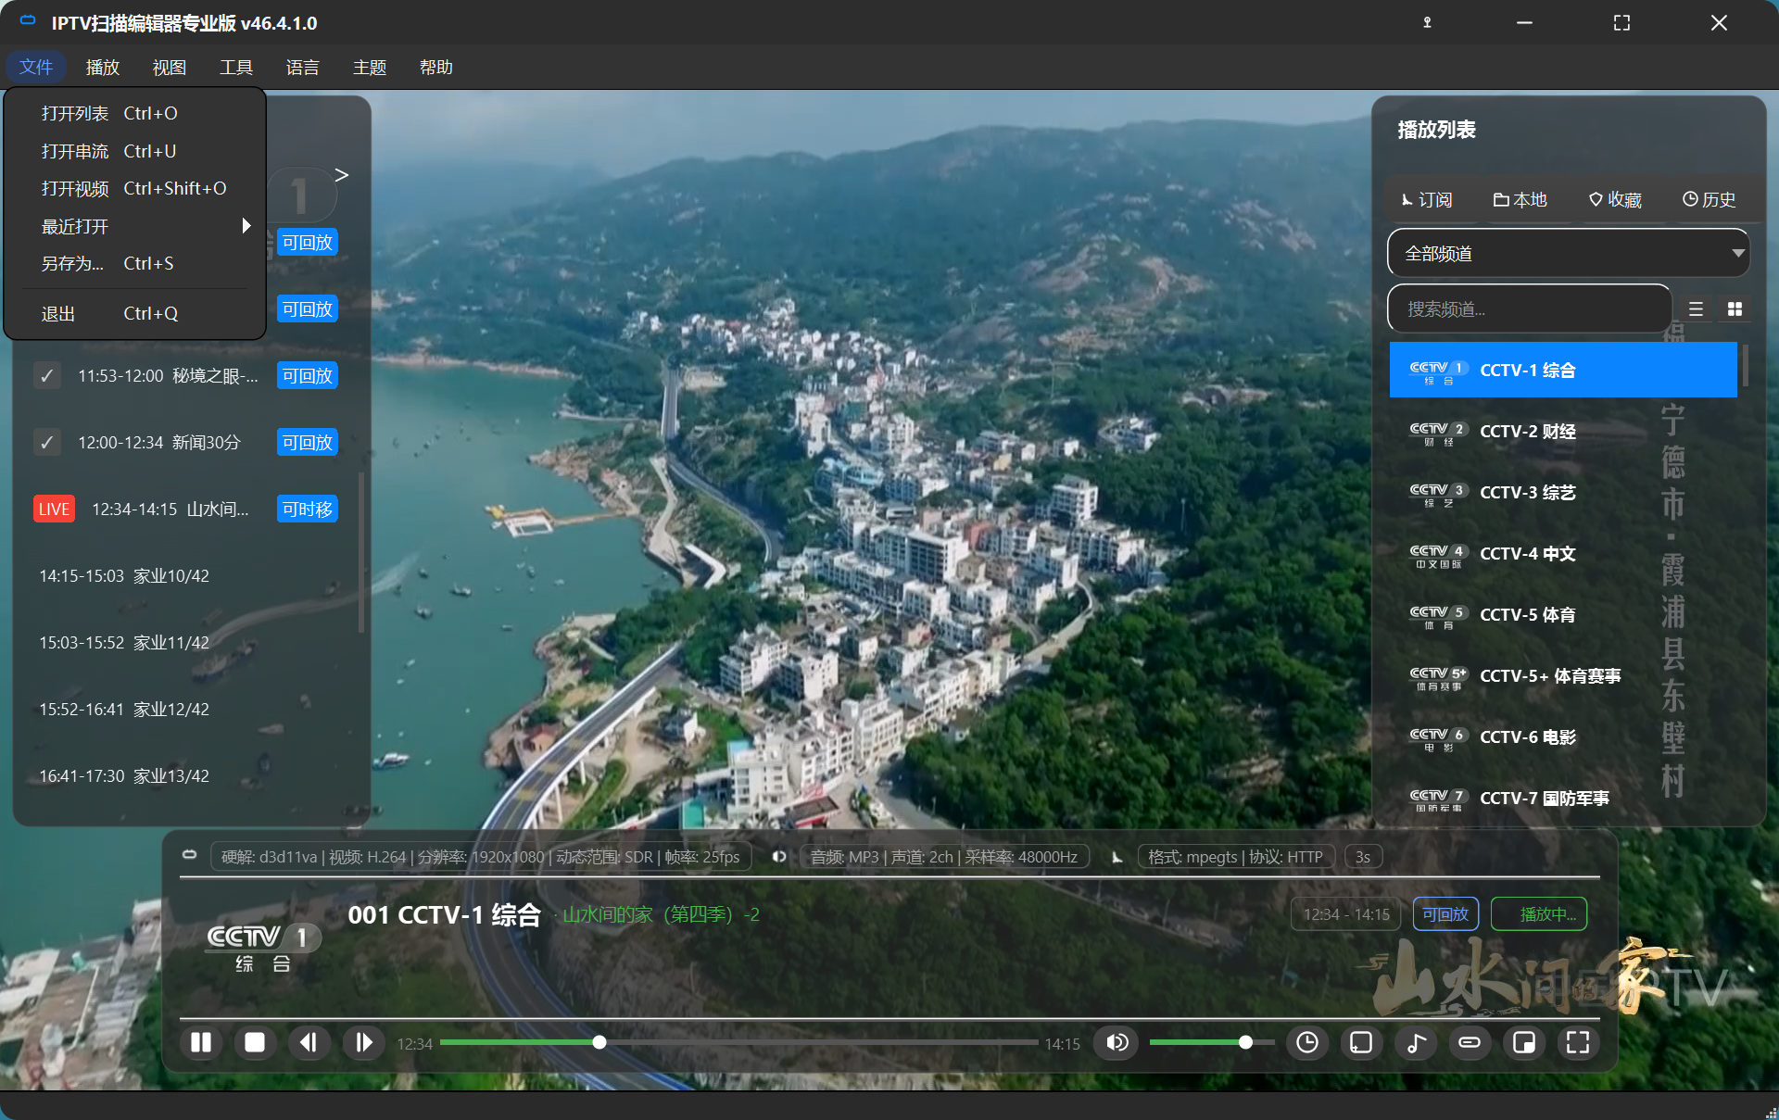Click 可时移 for the live 山水间 program
The width and height of the screenshot is (1779, 1120).
pyautogui.click(x=308, y=510)
